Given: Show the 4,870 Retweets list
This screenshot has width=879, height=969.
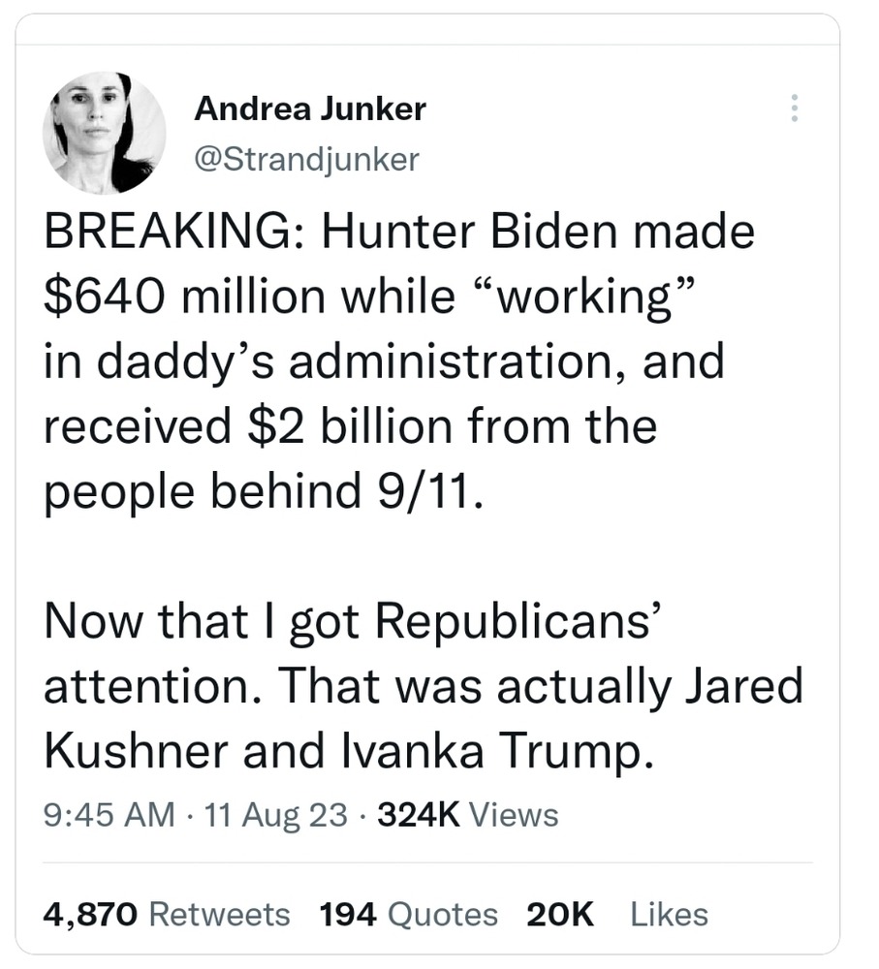Looking at the screenshot, I should pos(167,914).
